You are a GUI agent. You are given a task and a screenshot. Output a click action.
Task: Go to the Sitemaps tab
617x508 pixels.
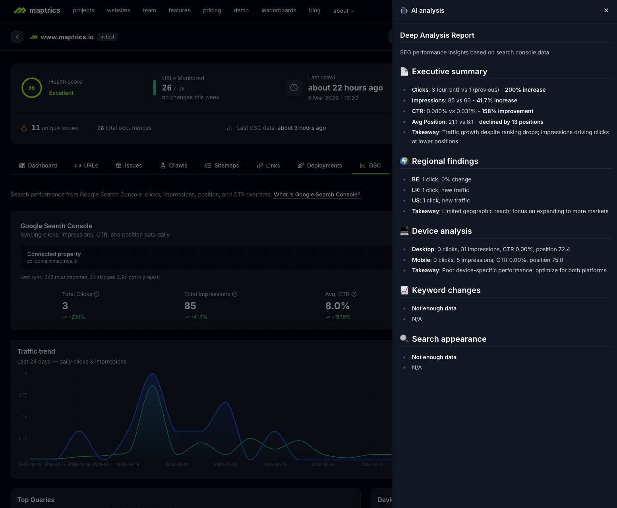[x=222, y=165]
